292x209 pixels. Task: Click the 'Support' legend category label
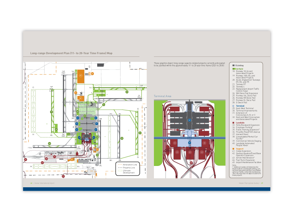pyautogui.click(x=239, y=149)
